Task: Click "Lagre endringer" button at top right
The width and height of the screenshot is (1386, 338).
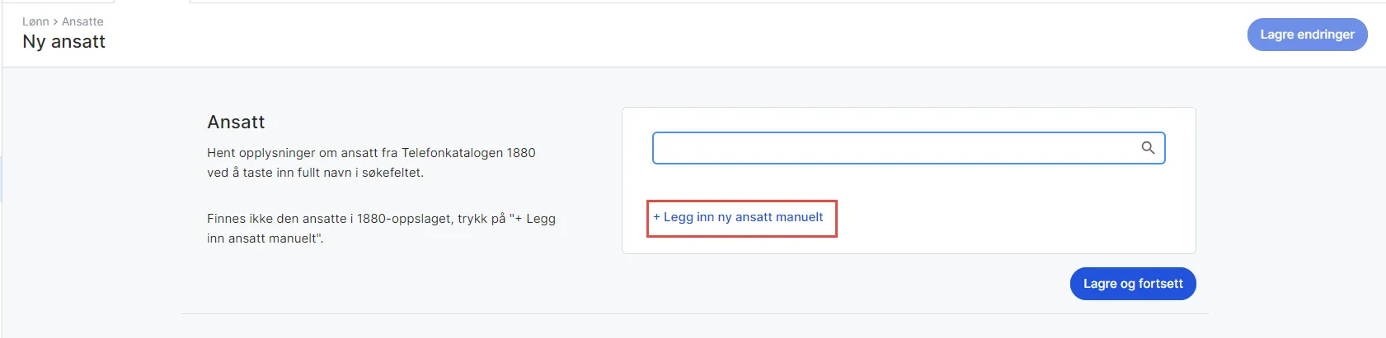Action: coord(1307,35)
